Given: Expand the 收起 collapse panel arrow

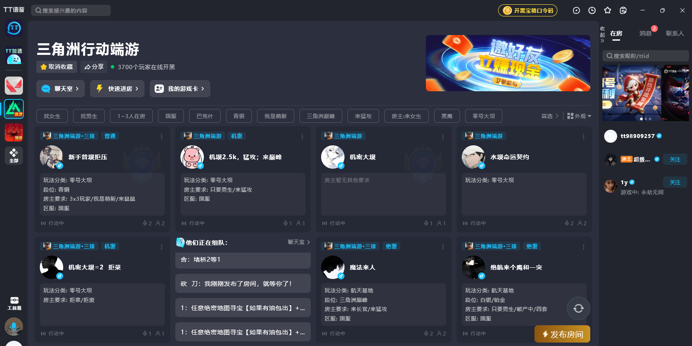Looking at the screenshot, I should (602, 35).
